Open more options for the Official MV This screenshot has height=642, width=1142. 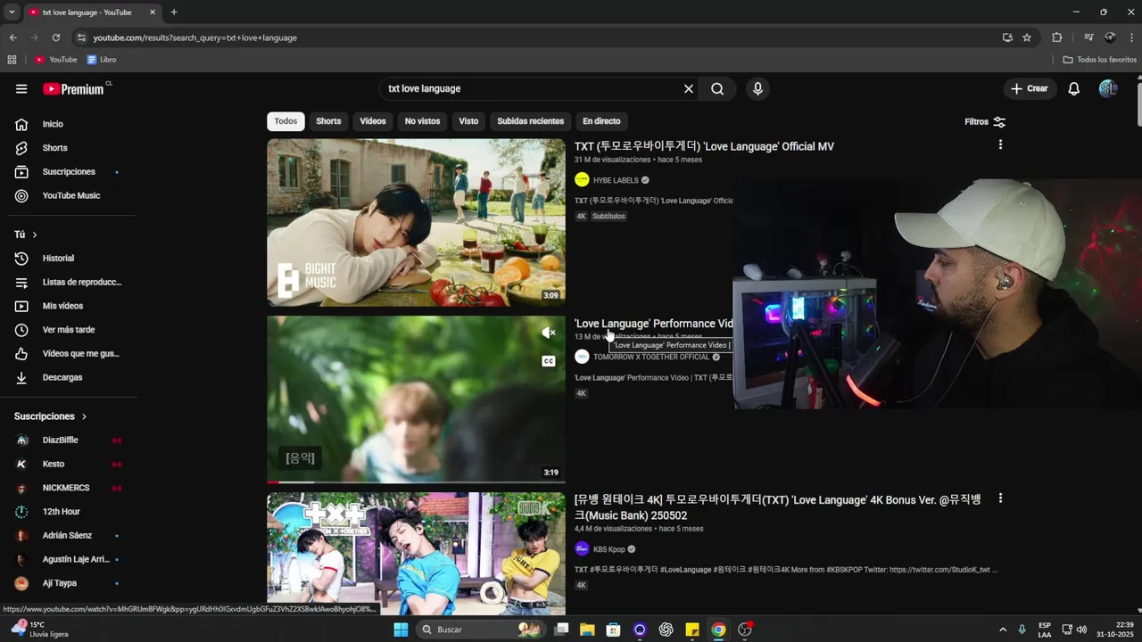1000,144
